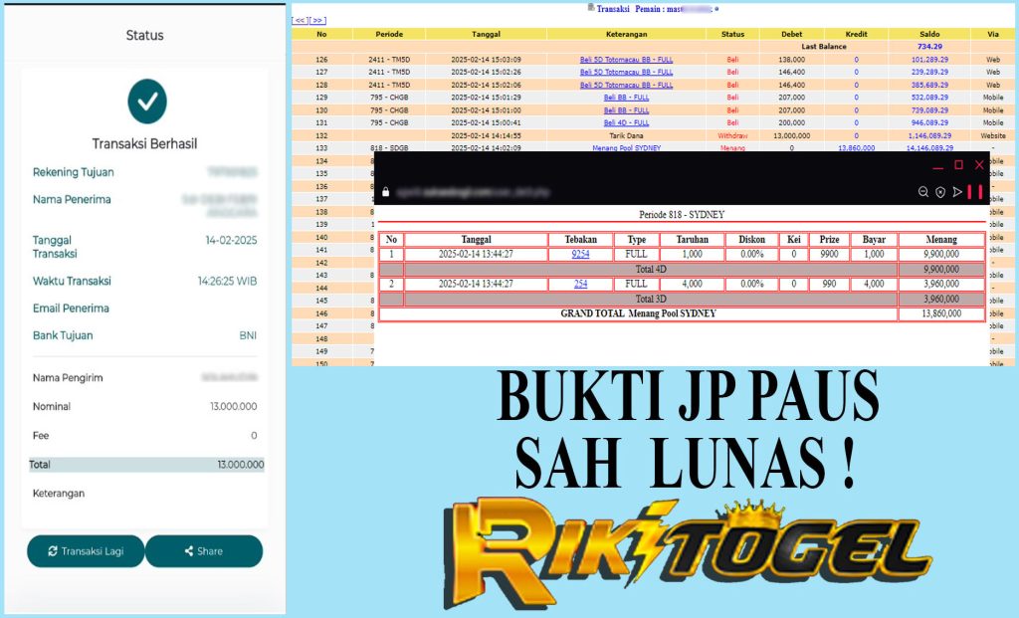
Task: Open Beli BB - FULL link in row 129
Action: 626,98
